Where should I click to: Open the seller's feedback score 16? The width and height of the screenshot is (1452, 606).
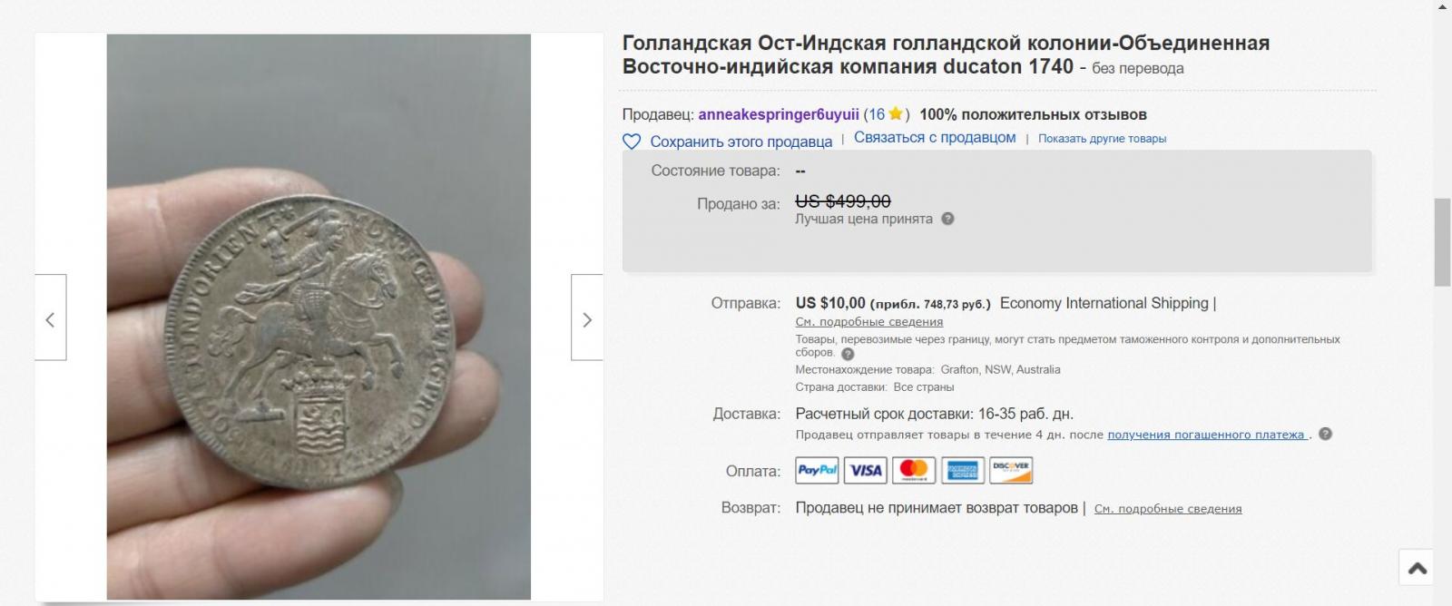(x=875, y=114)
